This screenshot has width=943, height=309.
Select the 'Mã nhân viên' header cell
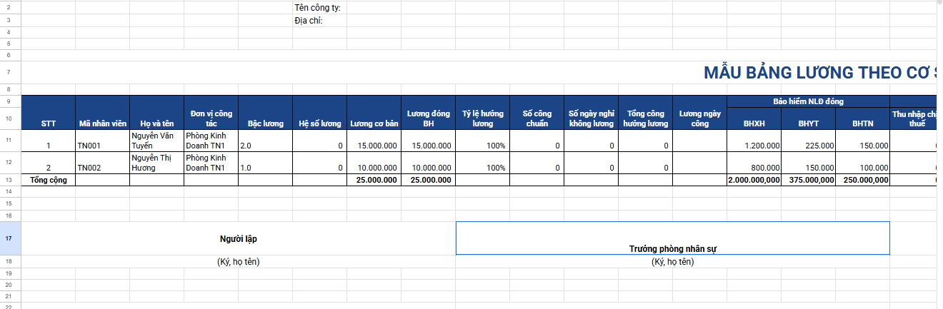[103, 112]
